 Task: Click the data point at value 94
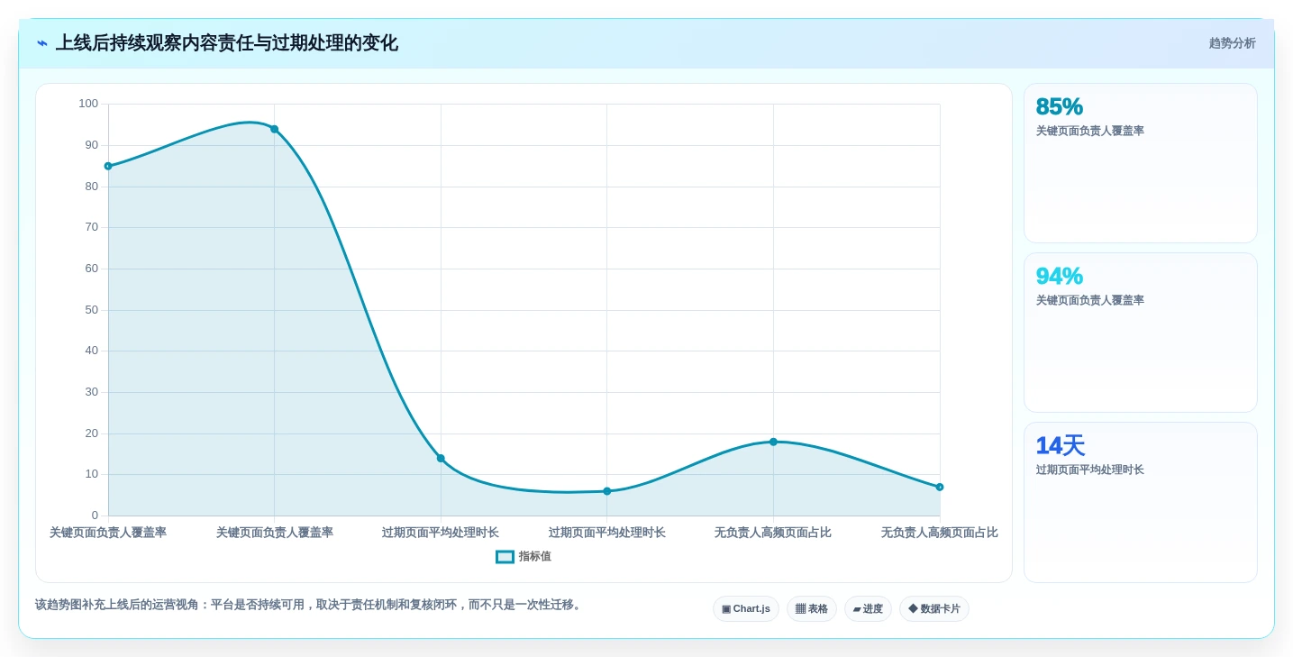click(x=275, y=129)
